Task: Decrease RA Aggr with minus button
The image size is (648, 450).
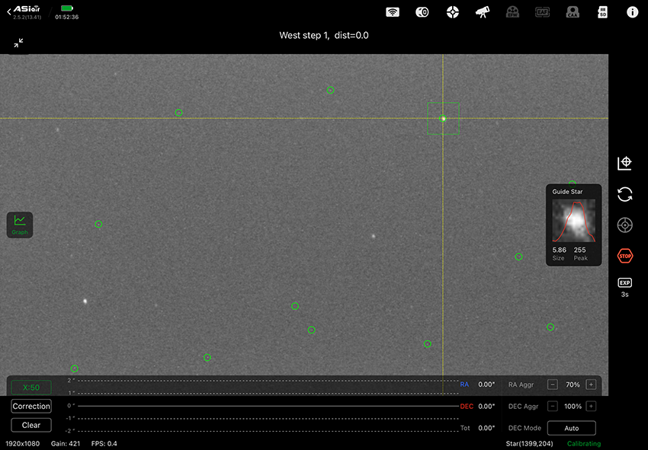Action: [553, 385]
